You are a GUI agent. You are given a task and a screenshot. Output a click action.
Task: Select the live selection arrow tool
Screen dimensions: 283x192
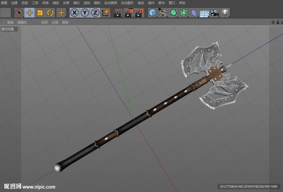point(19,13)
